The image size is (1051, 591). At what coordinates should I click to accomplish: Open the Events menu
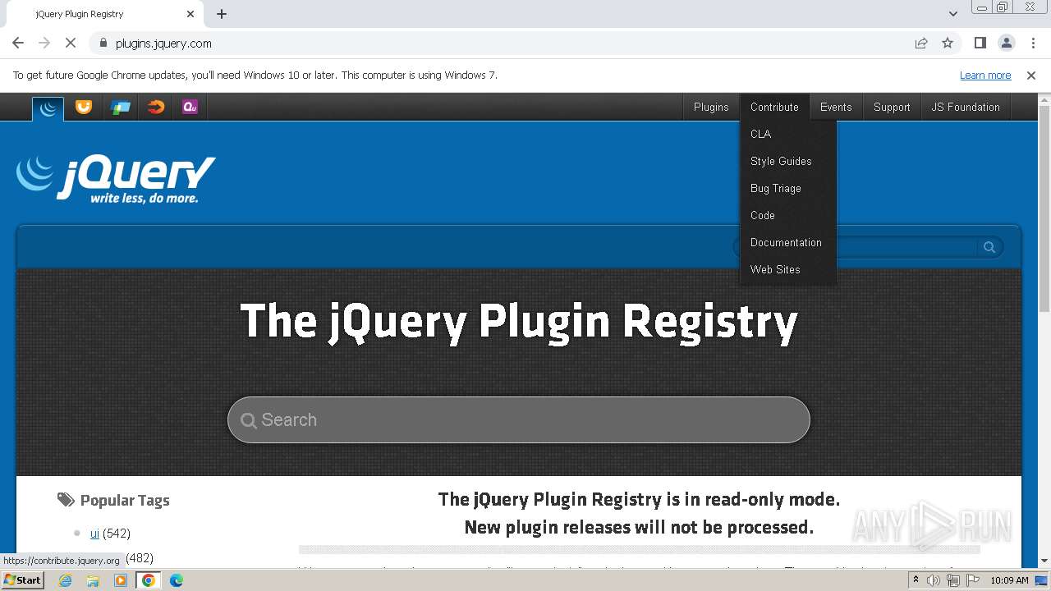coord(836,108)
